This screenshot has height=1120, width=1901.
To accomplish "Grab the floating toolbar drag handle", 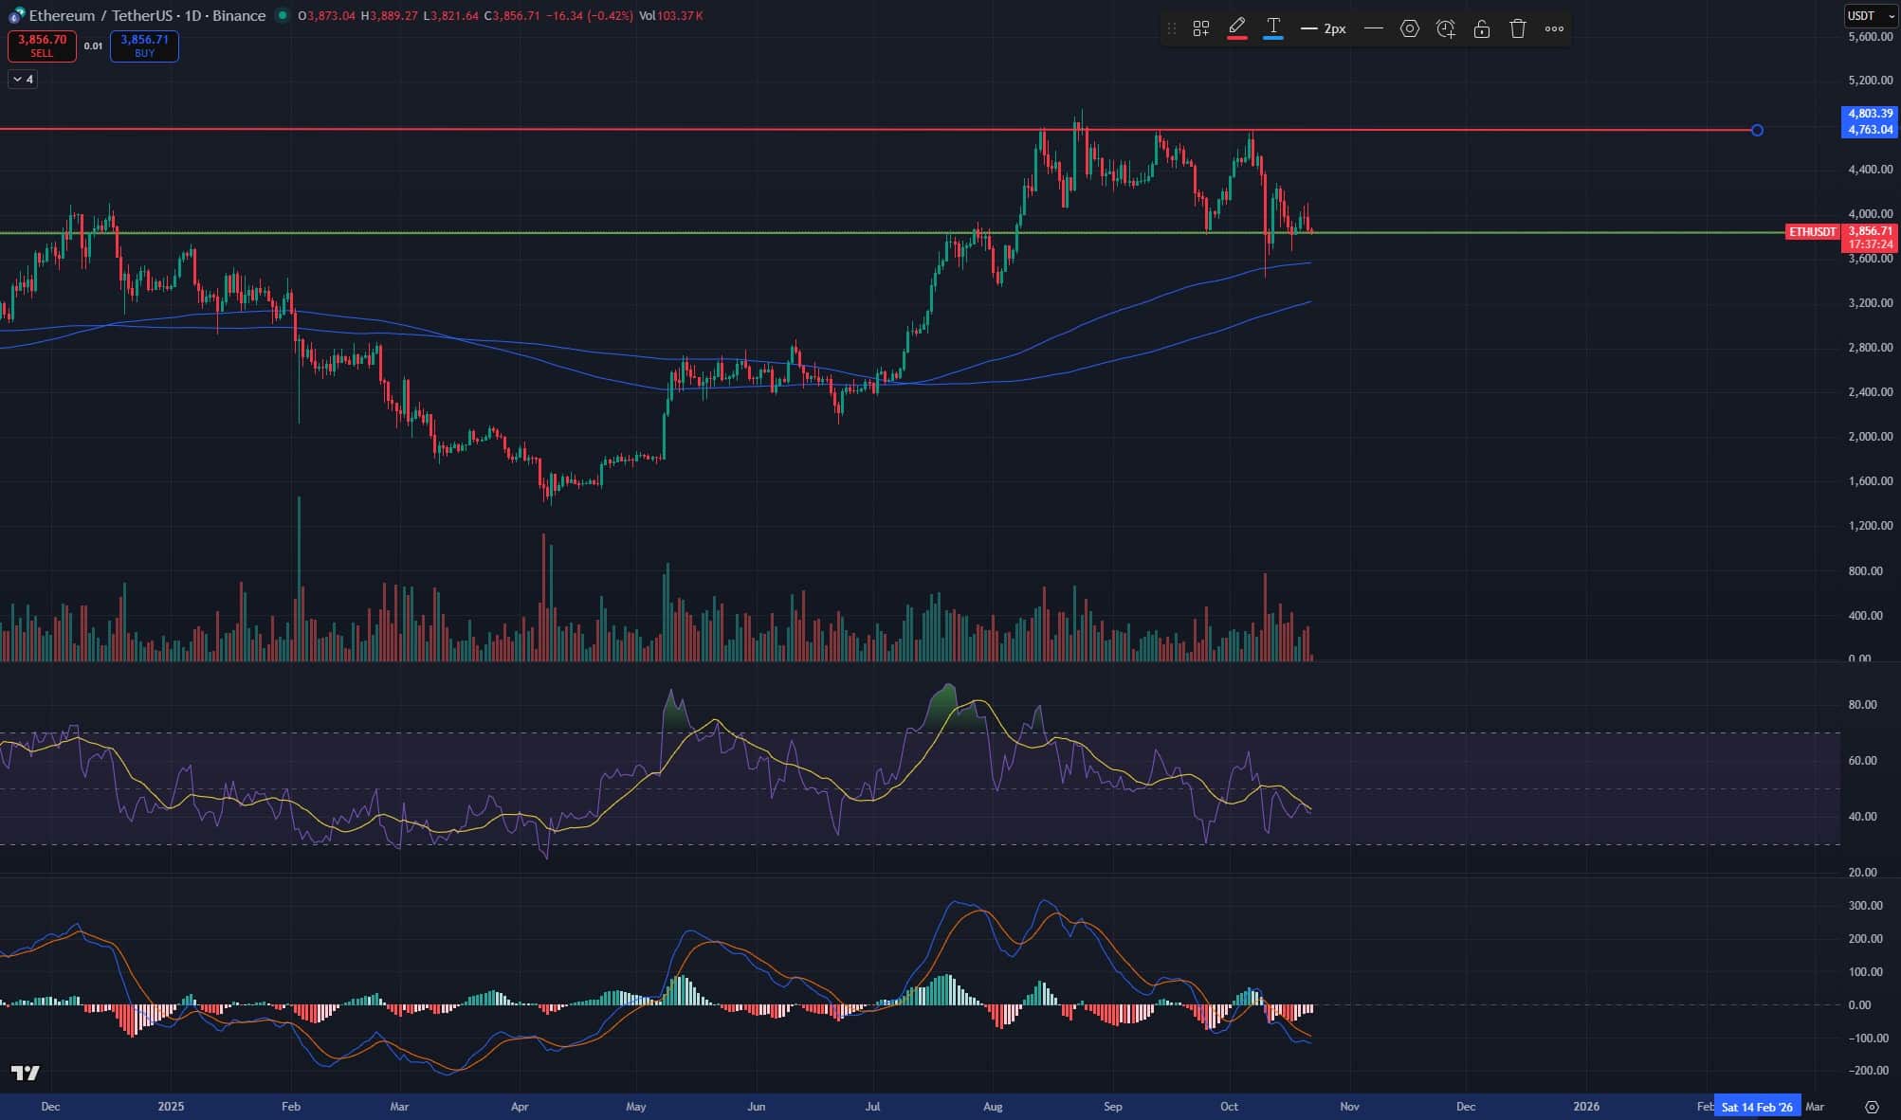I will (x=1171, y=28).
